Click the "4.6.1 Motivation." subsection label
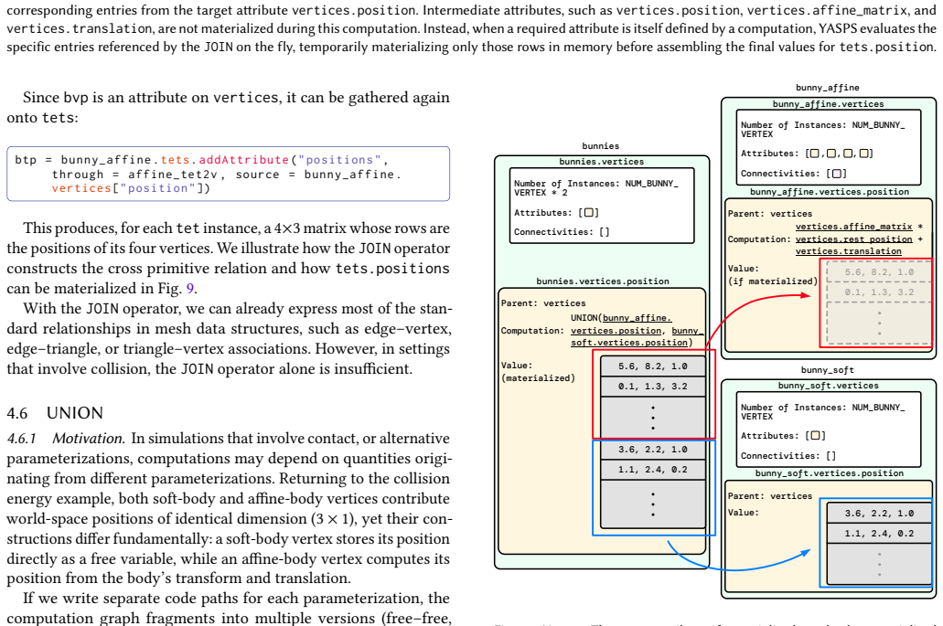 tap(66, 438)
